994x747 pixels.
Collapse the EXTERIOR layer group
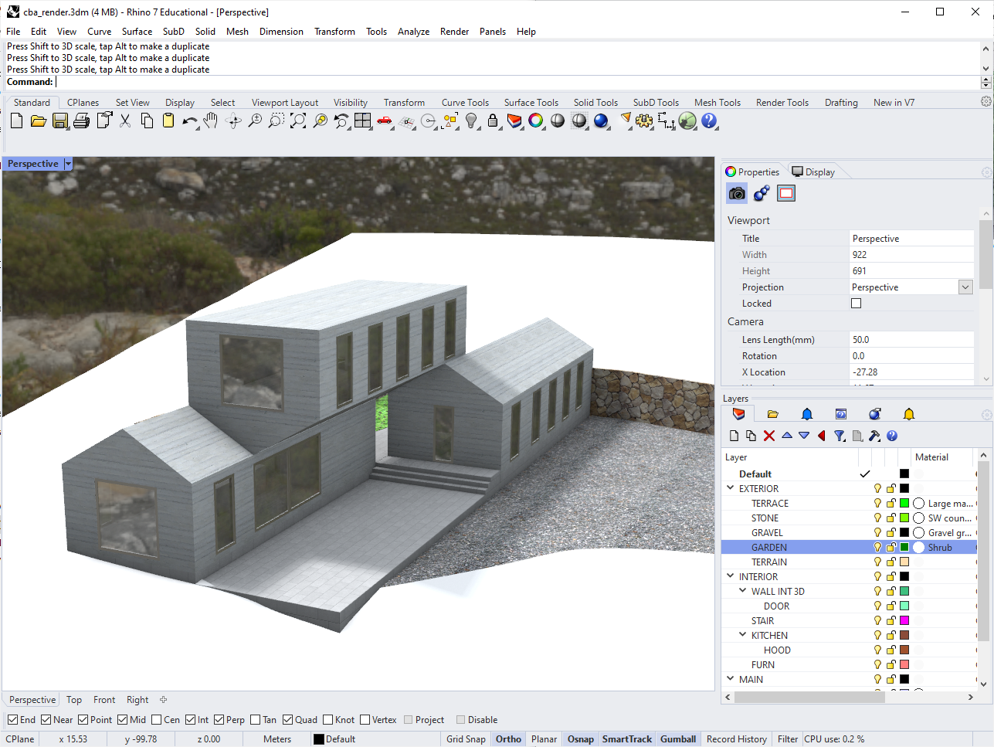731,488
